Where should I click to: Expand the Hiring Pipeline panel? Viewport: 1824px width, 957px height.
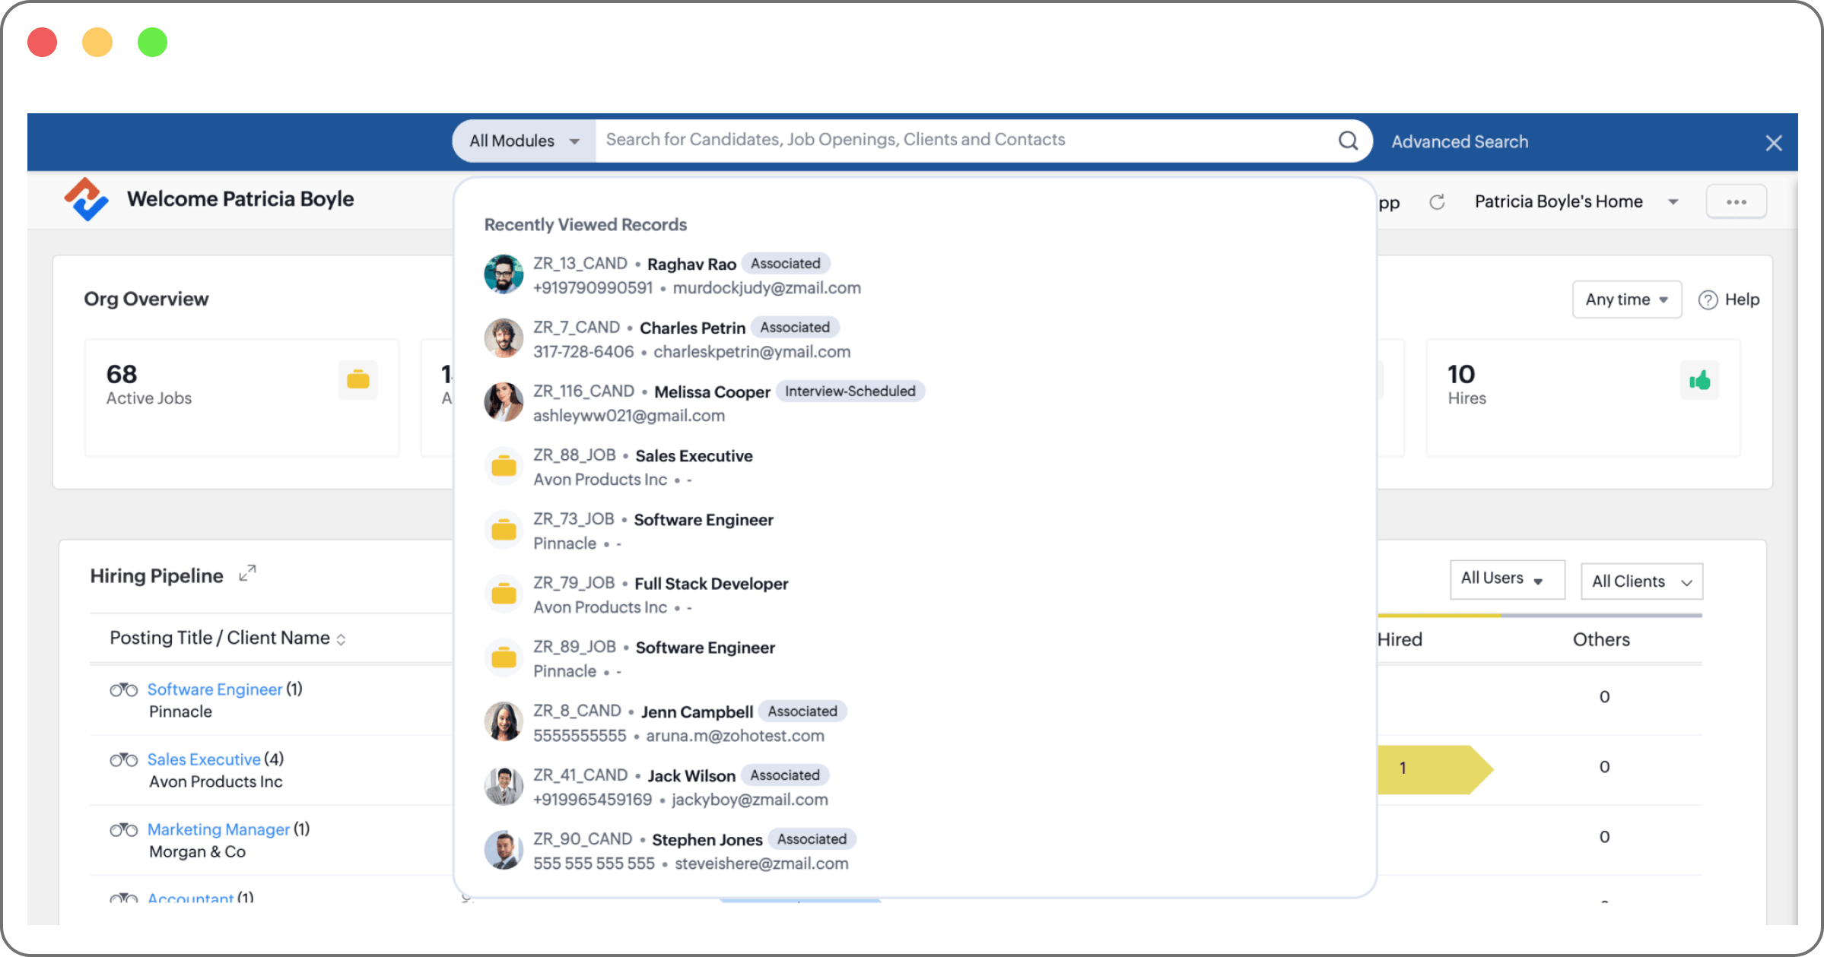coord(249,575)
